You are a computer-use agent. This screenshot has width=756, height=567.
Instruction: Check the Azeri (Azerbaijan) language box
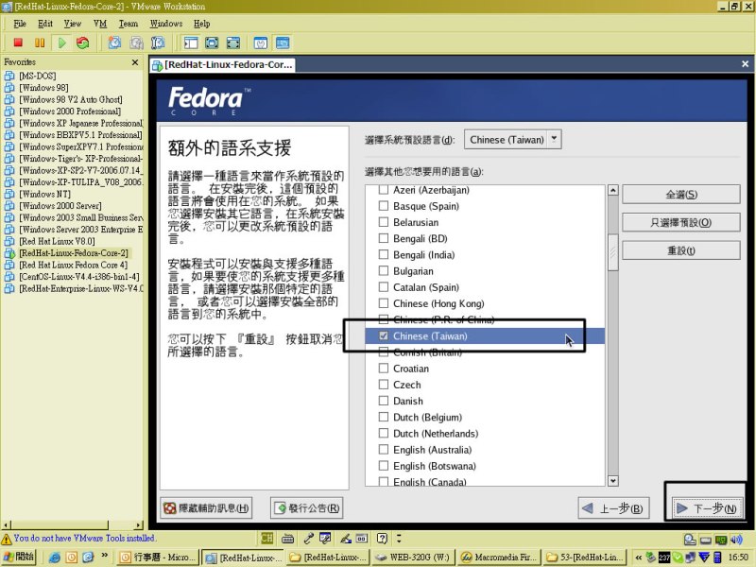tap(384, 190)
